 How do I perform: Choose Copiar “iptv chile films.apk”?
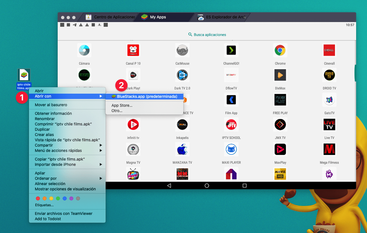point(67,159)
